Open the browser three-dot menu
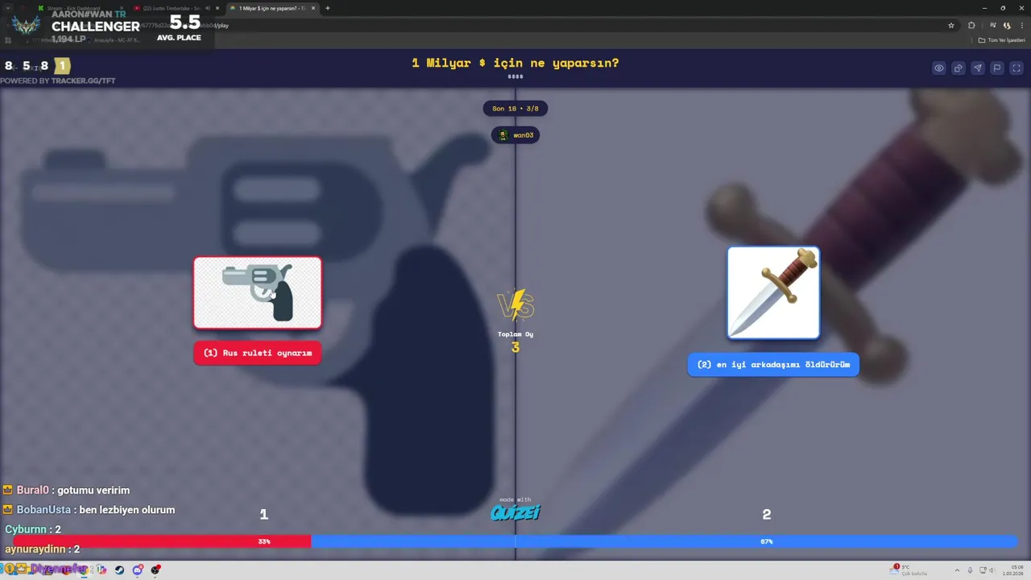1031x580 pixels. pos(1021,25)
